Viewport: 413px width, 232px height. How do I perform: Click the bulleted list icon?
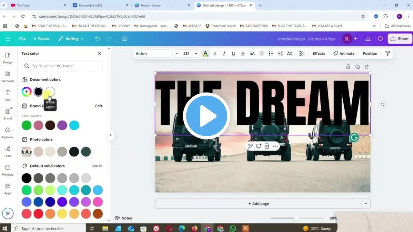271,53
